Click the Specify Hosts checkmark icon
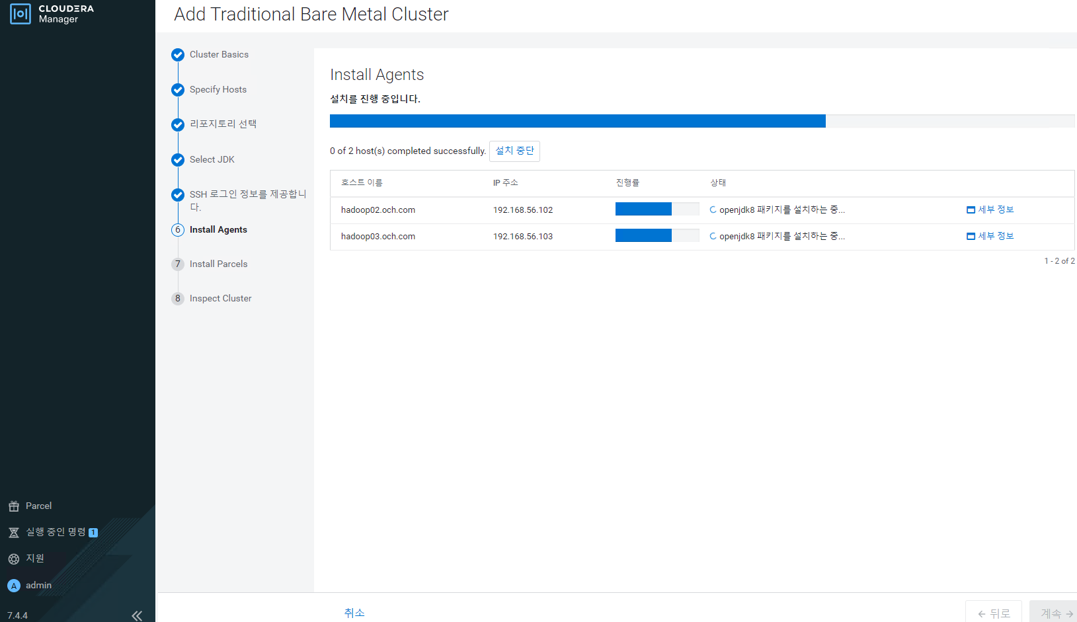 (x=178, y=90)
